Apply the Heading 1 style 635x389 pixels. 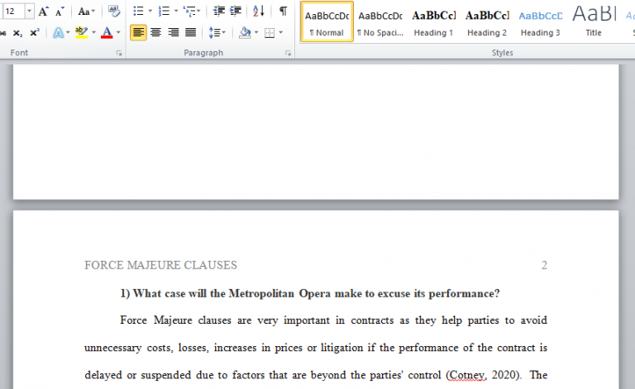[x=433, y=22]
